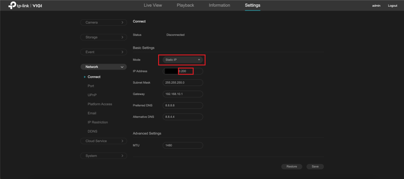Viewport: 404px width, 179px height.
Task: Open the UPnP settings page
Action: click(92, 95)
